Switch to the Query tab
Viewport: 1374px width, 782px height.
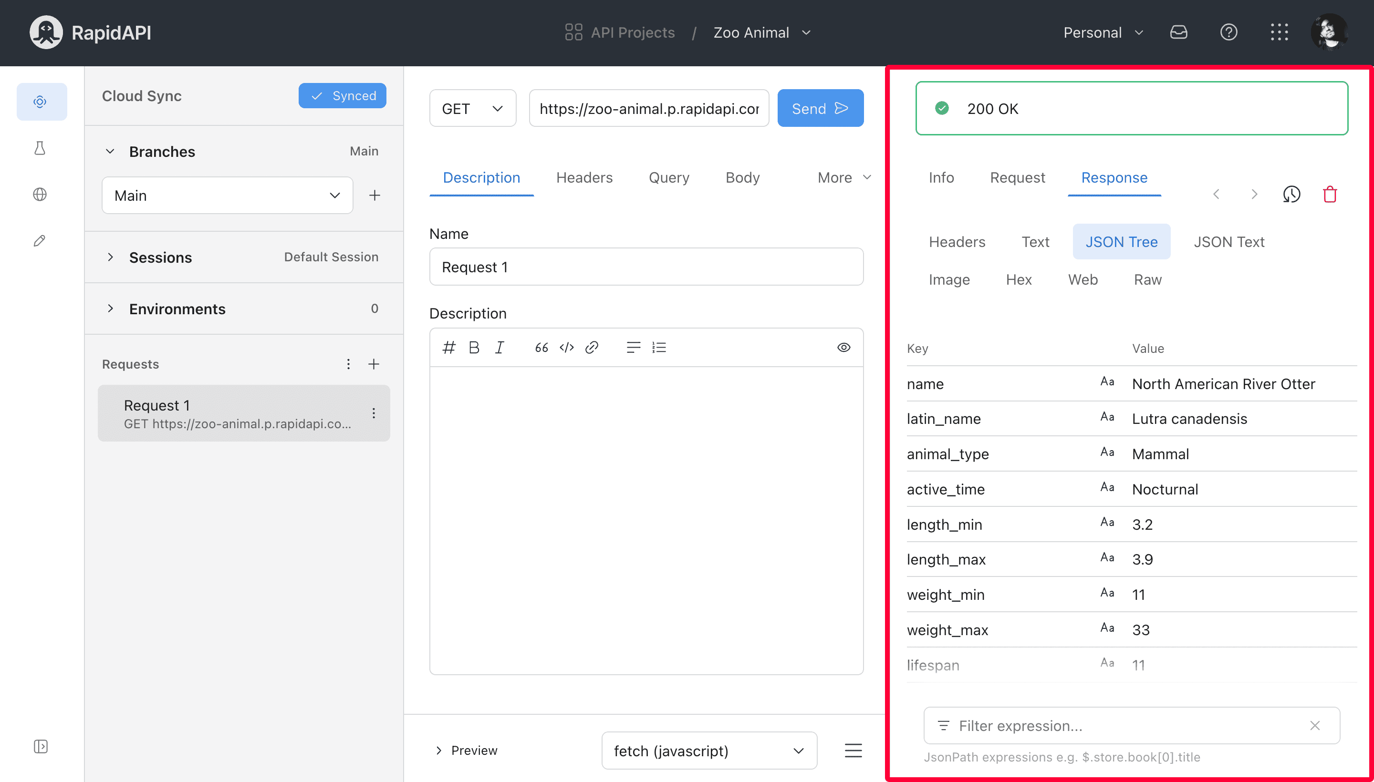coord(669,178)
